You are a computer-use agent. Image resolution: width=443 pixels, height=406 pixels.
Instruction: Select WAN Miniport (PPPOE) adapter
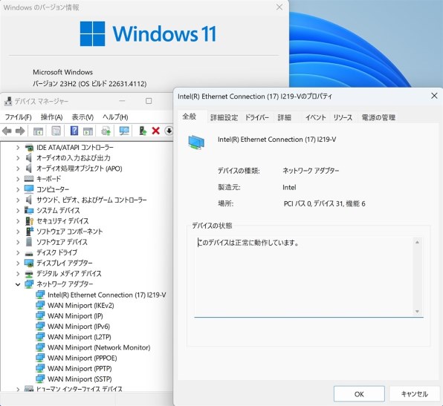[x=83, y=358]
